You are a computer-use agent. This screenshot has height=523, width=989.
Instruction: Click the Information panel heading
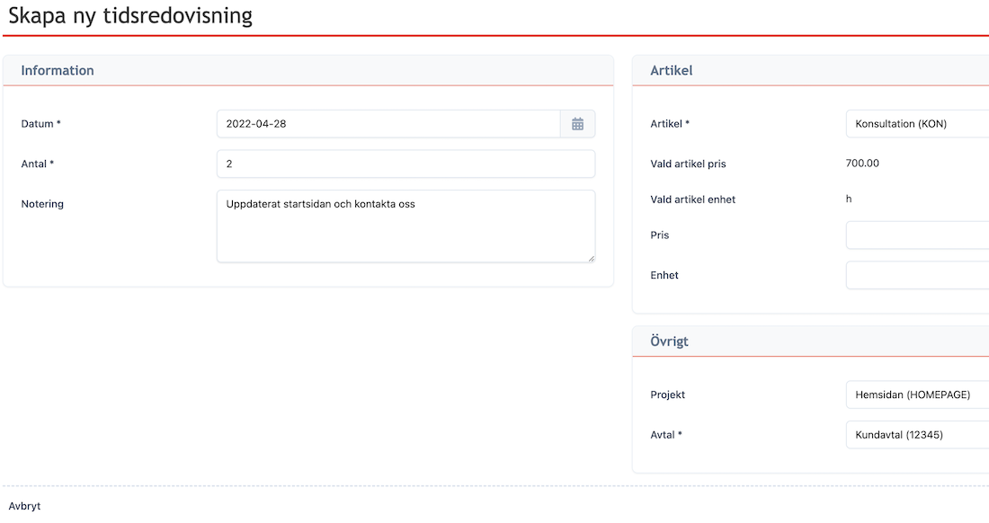coord(58,71)
